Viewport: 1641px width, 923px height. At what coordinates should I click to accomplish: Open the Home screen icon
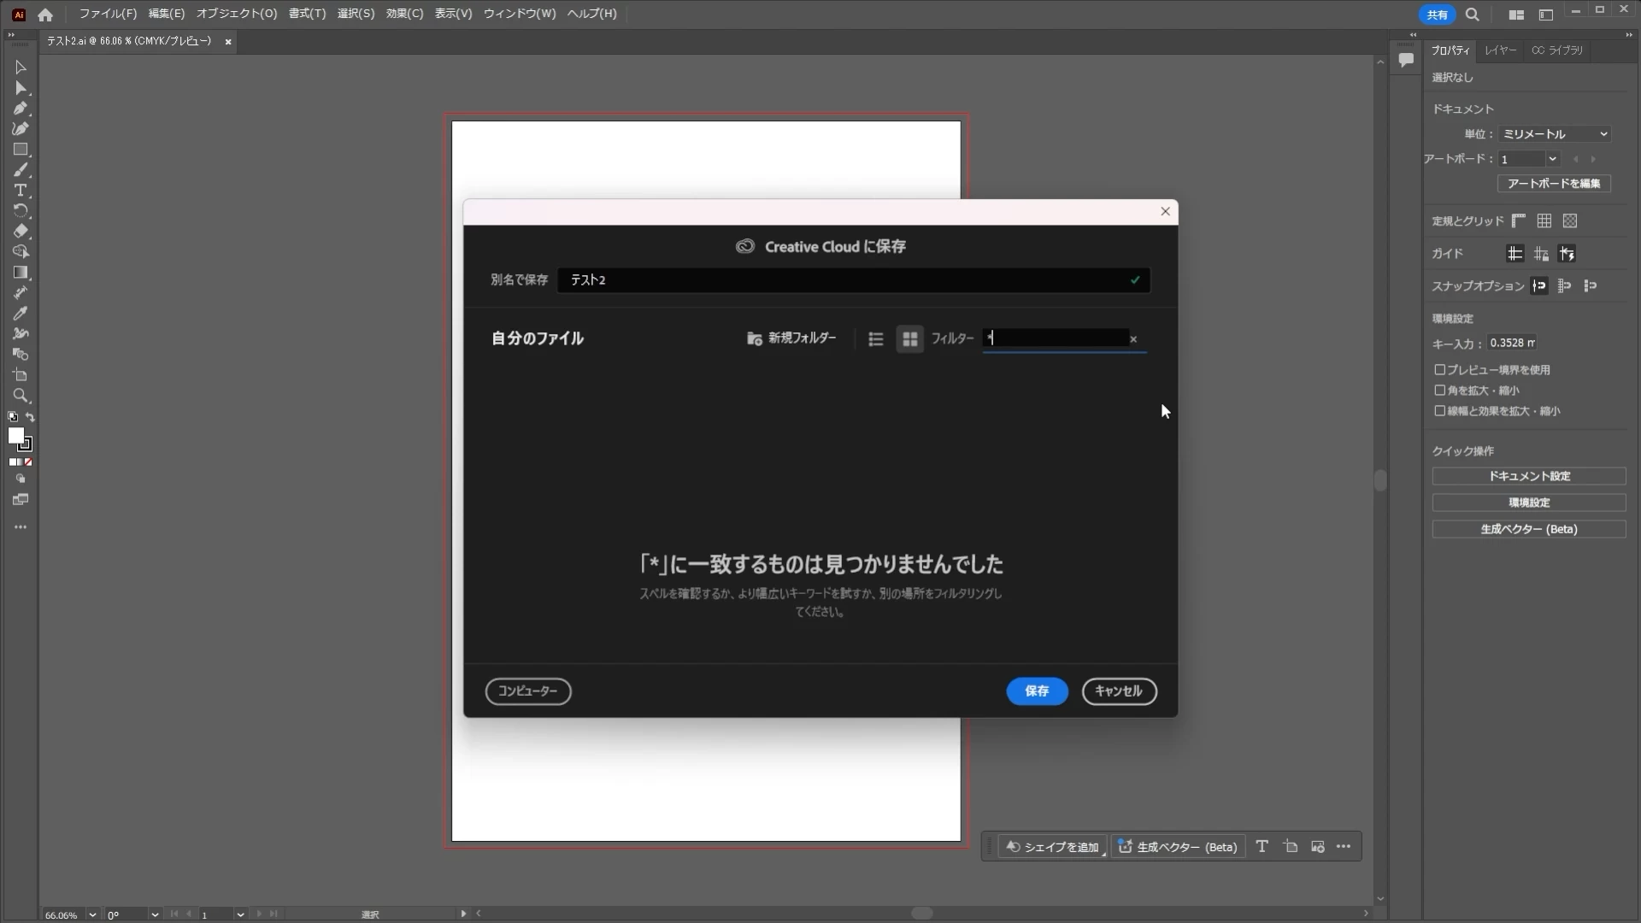click(45, 15)
